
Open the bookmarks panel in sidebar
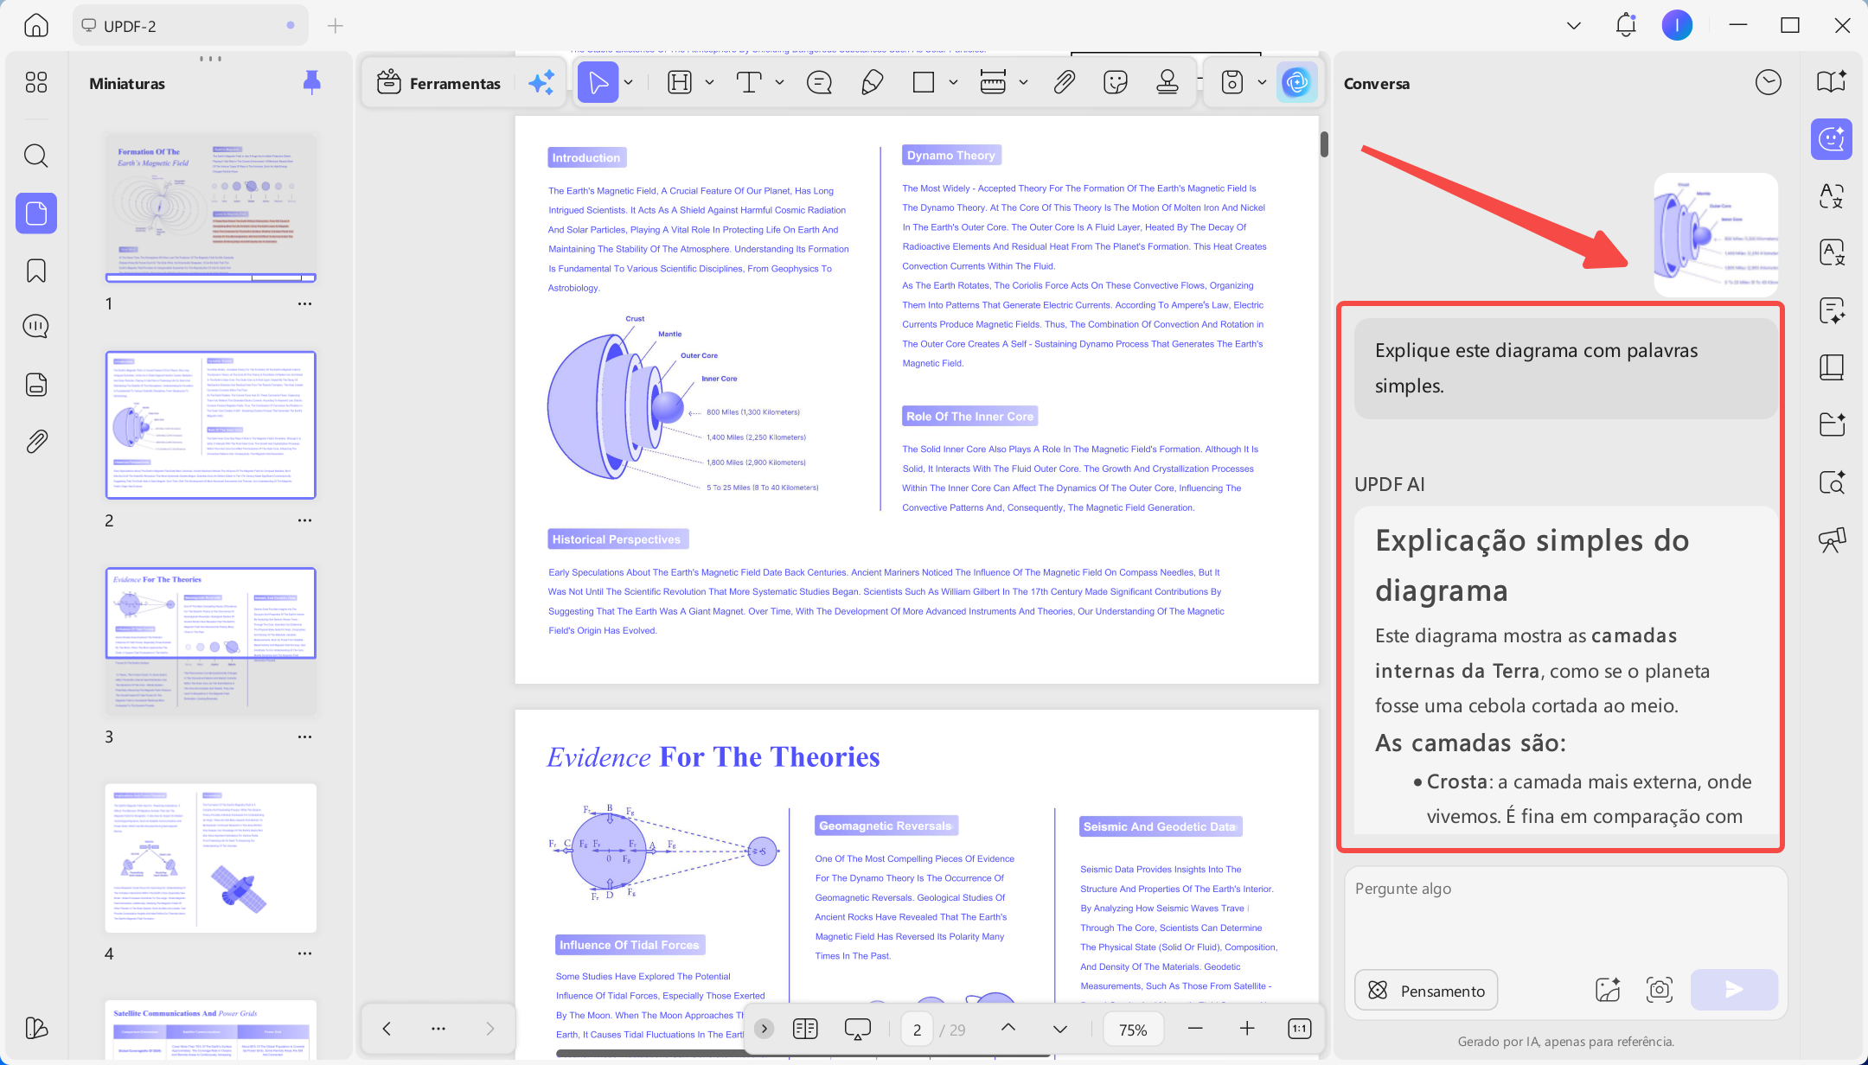pyautogui.click(x=36, y=271)
